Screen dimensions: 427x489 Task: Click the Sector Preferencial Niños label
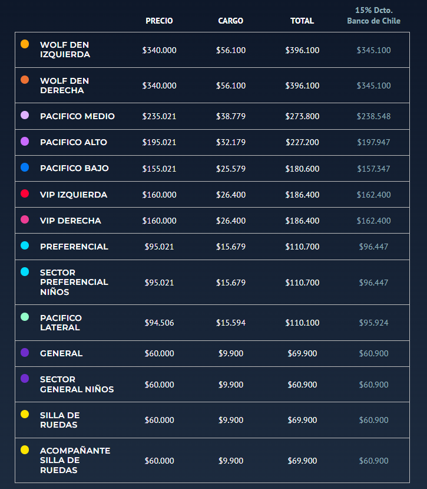pos(74,282)
